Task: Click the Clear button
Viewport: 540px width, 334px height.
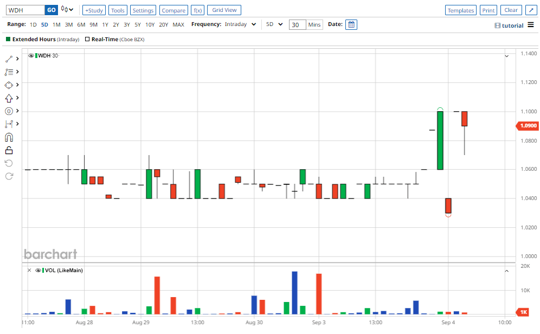Action: point(511,10)
